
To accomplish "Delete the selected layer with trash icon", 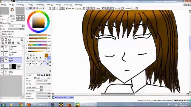I will pos(13,43).
